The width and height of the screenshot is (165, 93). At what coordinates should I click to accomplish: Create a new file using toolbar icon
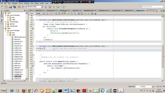pyautogui.click(x=3, y=7)
